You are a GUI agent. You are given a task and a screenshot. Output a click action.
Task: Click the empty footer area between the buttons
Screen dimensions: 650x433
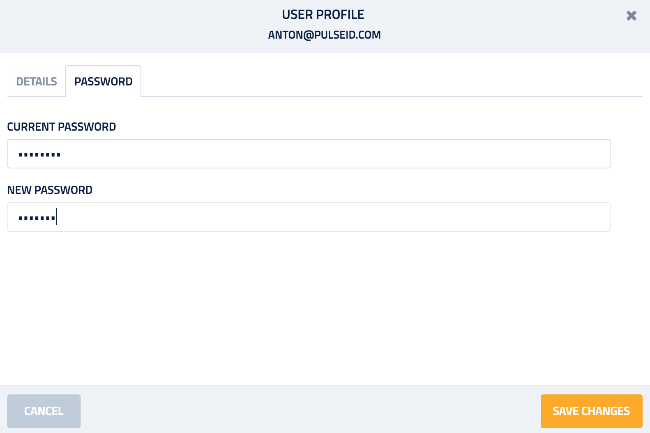310,411
